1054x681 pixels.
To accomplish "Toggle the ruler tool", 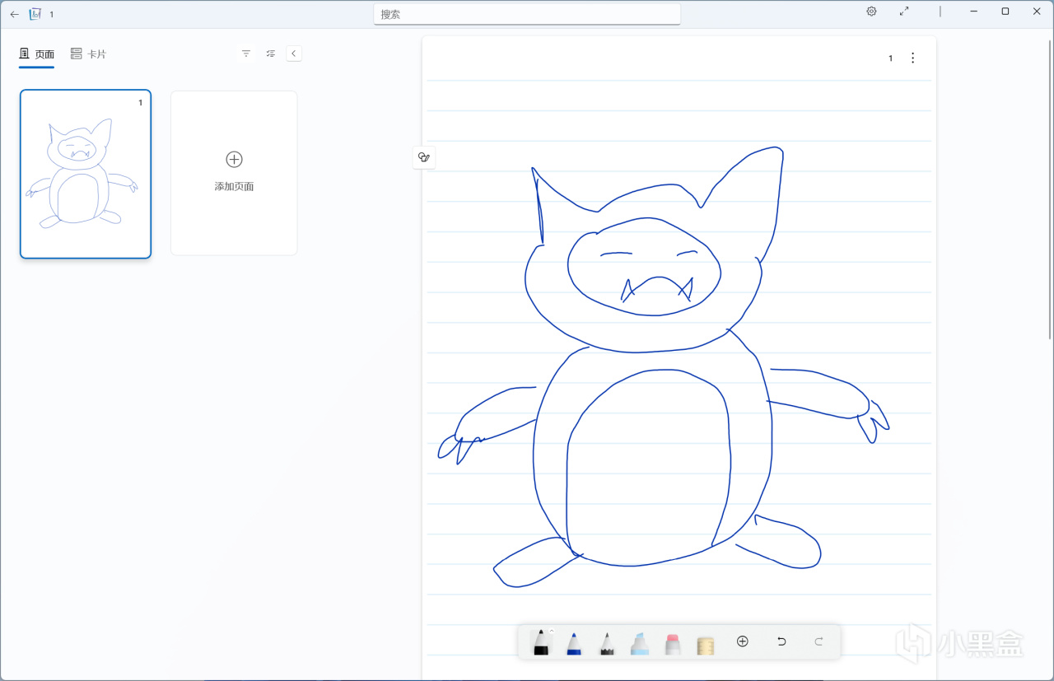I will (x=705, y=645).
